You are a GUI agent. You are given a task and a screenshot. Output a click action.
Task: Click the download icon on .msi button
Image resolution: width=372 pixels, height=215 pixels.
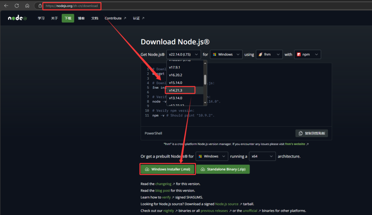tap(147, 169)
